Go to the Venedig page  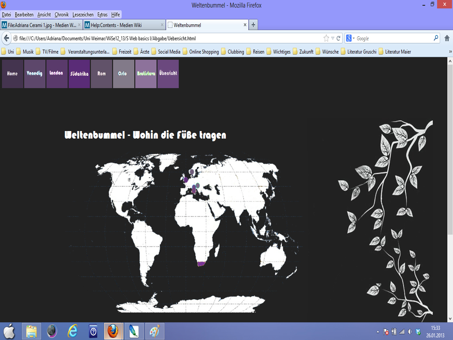[x=35, y=73]
